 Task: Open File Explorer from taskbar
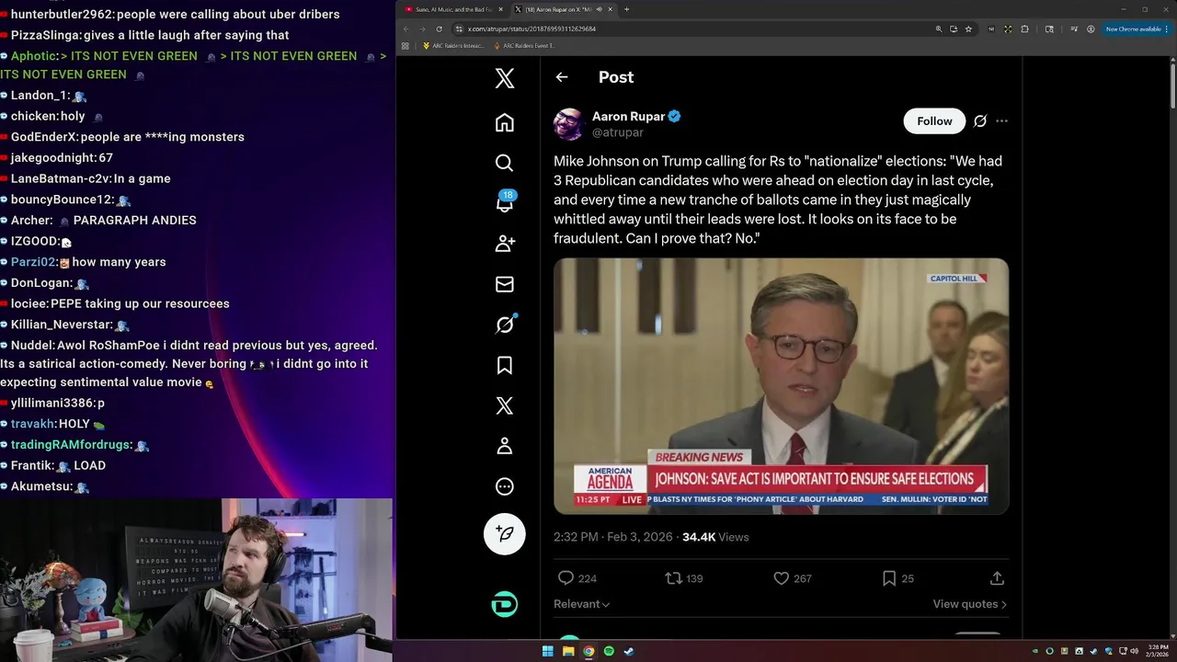click(568, 651)
